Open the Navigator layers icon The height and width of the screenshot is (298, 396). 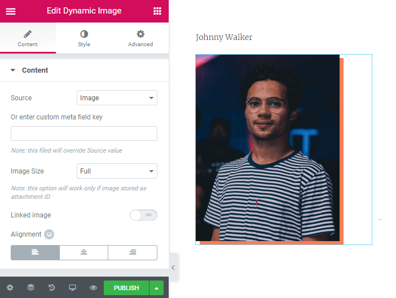30,287
